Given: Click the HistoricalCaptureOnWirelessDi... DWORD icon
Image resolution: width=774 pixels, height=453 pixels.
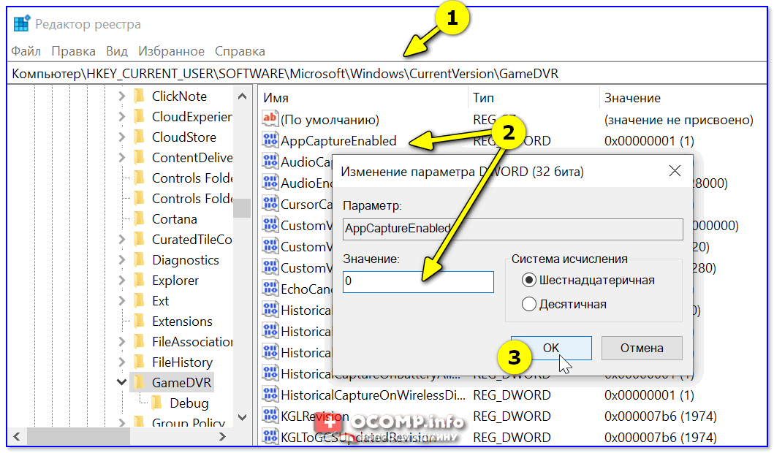Looking at the screenshot, I should (270, 395).
